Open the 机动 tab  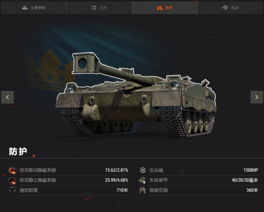[x=230, y=8]
